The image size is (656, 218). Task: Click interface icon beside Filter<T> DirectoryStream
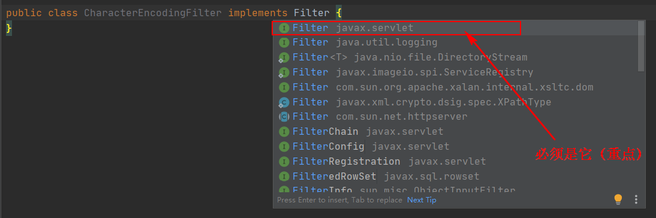point(284,57)
